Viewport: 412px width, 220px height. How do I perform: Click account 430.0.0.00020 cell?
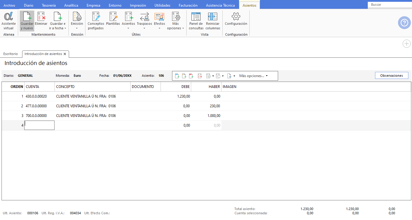(x=39, y=96)
